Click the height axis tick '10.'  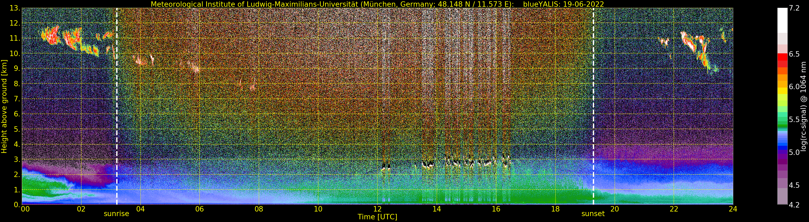click(x=15, y=53)
